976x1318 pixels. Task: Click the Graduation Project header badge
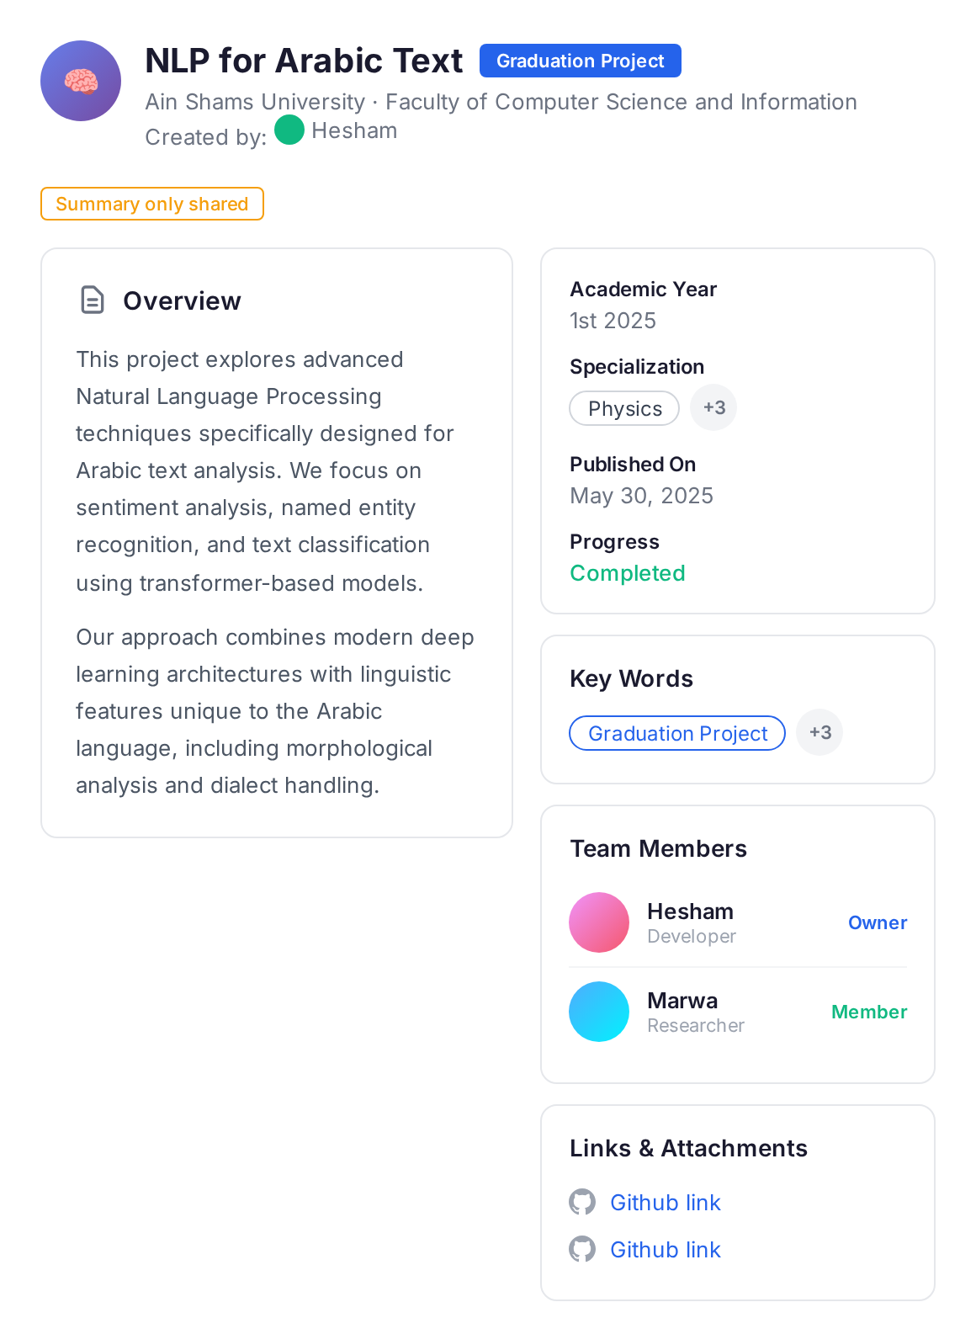pos(580,61)
